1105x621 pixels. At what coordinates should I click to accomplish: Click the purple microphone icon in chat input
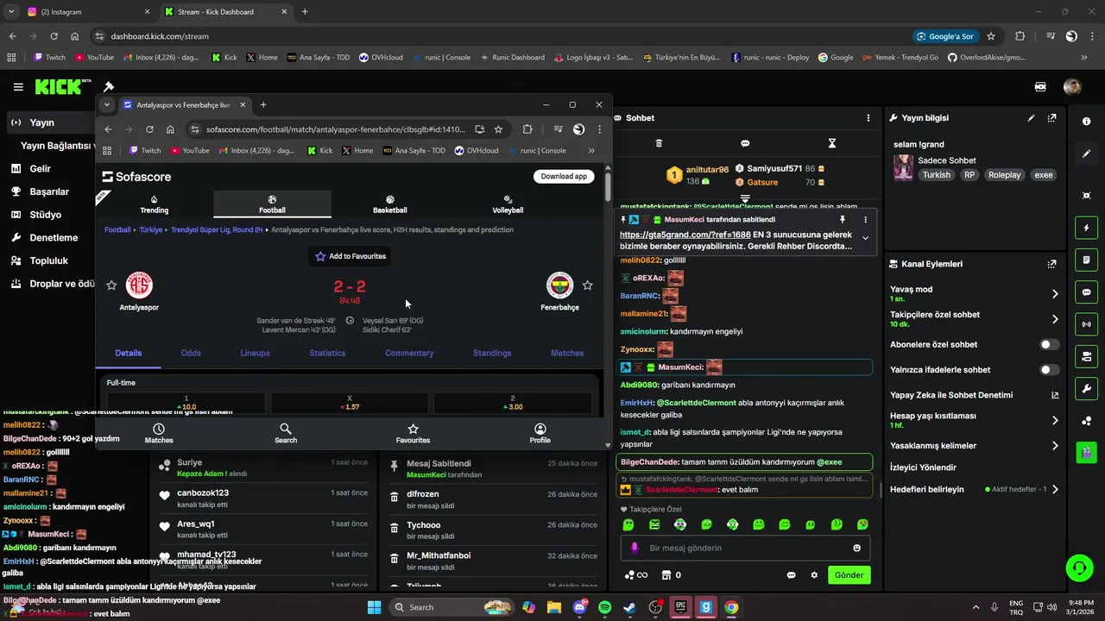pos(635,548)
